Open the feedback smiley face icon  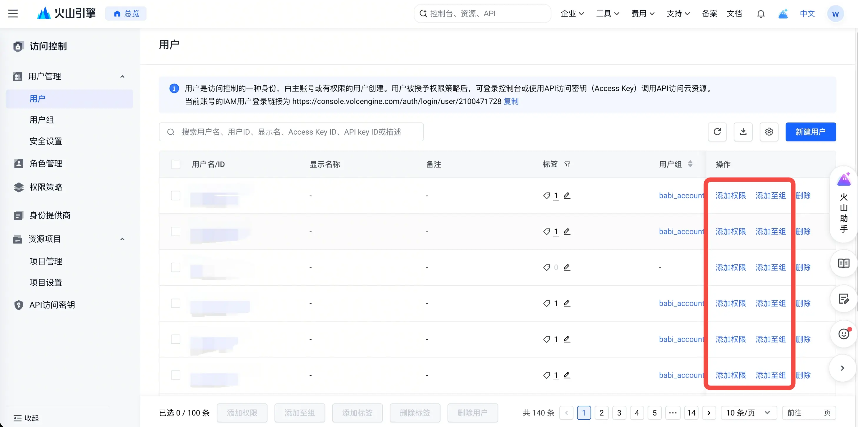click(843, 333)
